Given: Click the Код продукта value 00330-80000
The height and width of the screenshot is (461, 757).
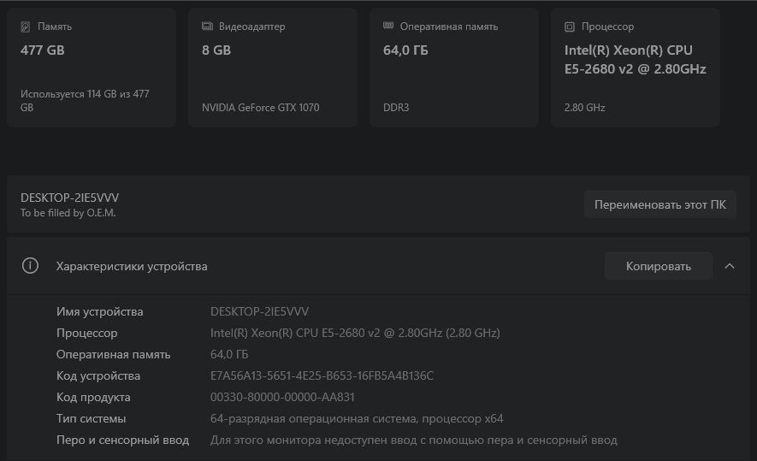Looking at the screenshot, I should (x=282, y=398).
